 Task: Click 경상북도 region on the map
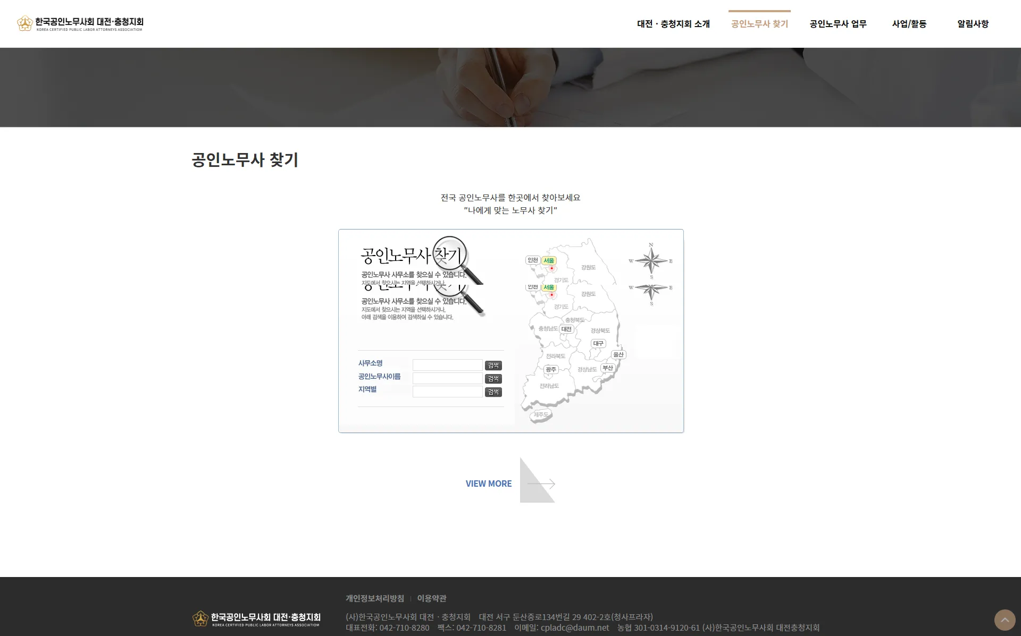pyautogui.click(x=600, y=330)
